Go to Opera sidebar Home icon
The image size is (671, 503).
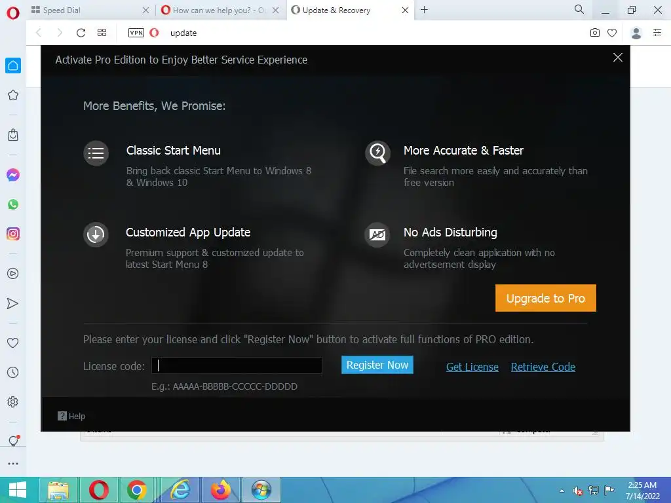[x=13, y=65]
